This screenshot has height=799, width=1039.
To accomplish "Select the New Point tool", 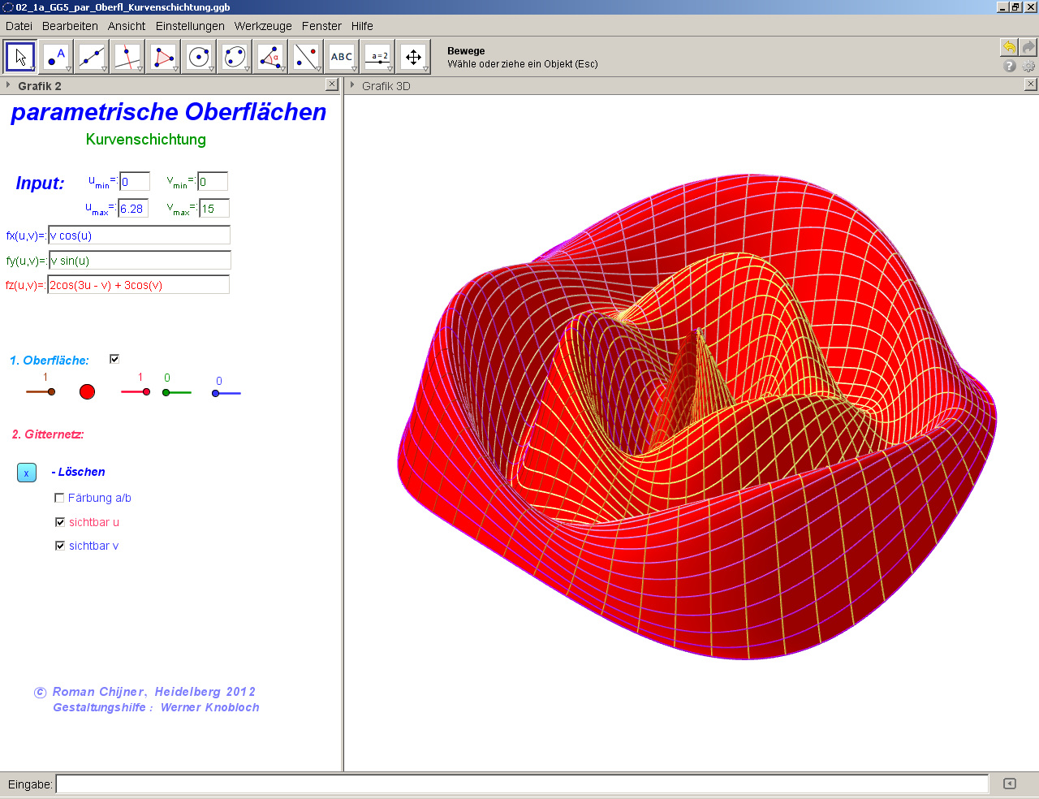I will tap(56, 57).
